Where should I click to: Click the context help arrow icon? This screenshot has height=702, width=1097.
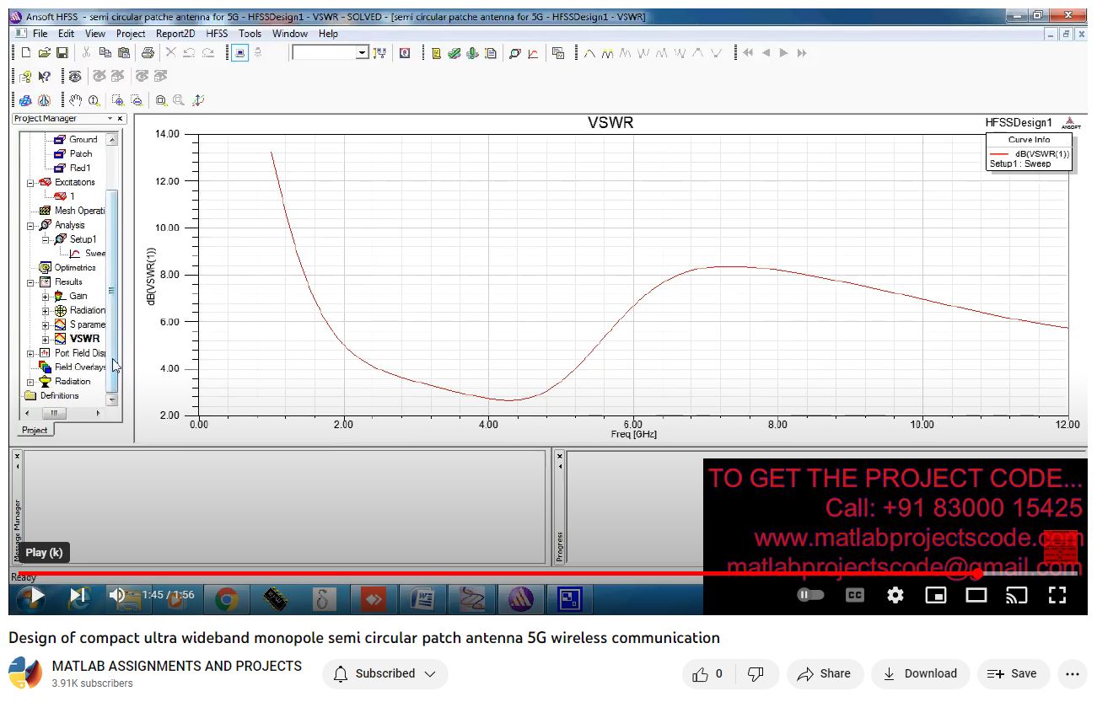45,77
